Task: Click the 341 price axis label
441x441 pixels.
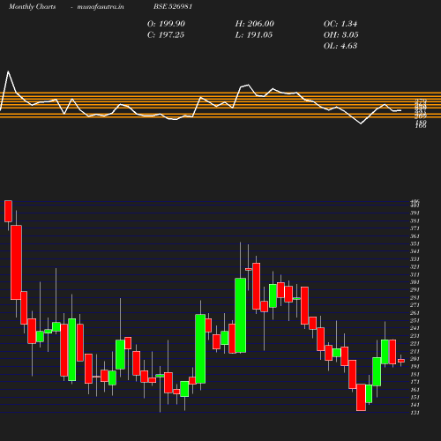Action: pos(415,251)
